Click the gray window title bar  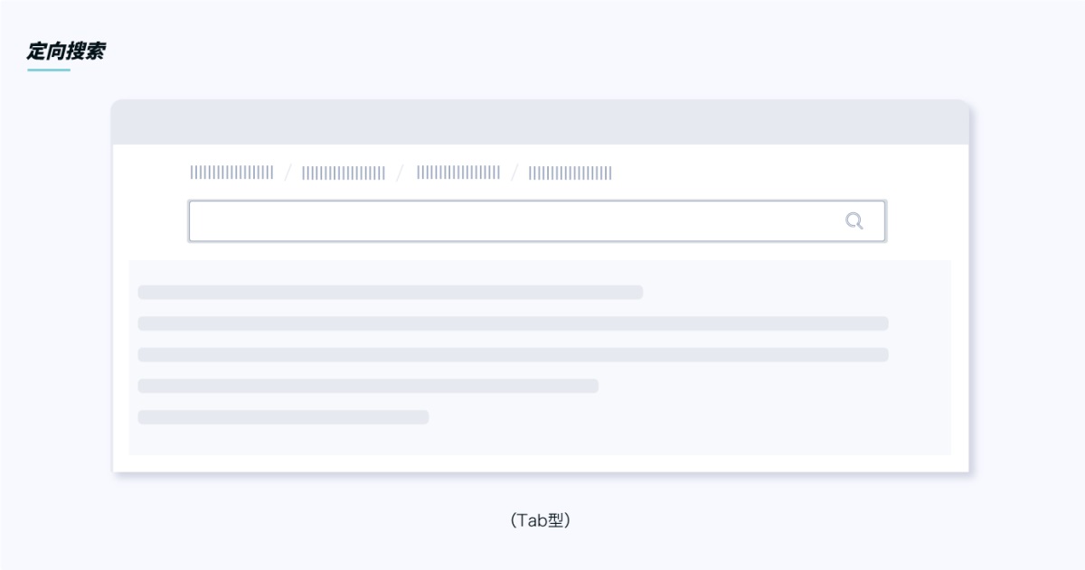click(540, 123)
